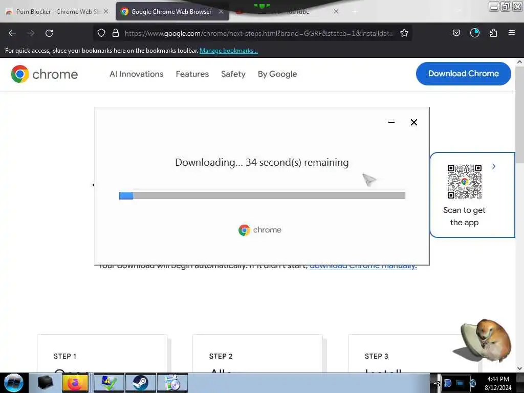Click the download progress bar
Screen dimensions: 524x393
[262, 195]
